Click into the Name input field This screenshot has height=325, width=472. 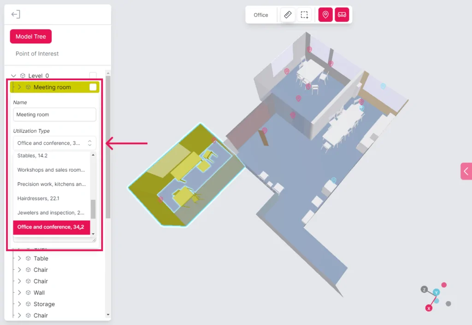click(54, 114)
